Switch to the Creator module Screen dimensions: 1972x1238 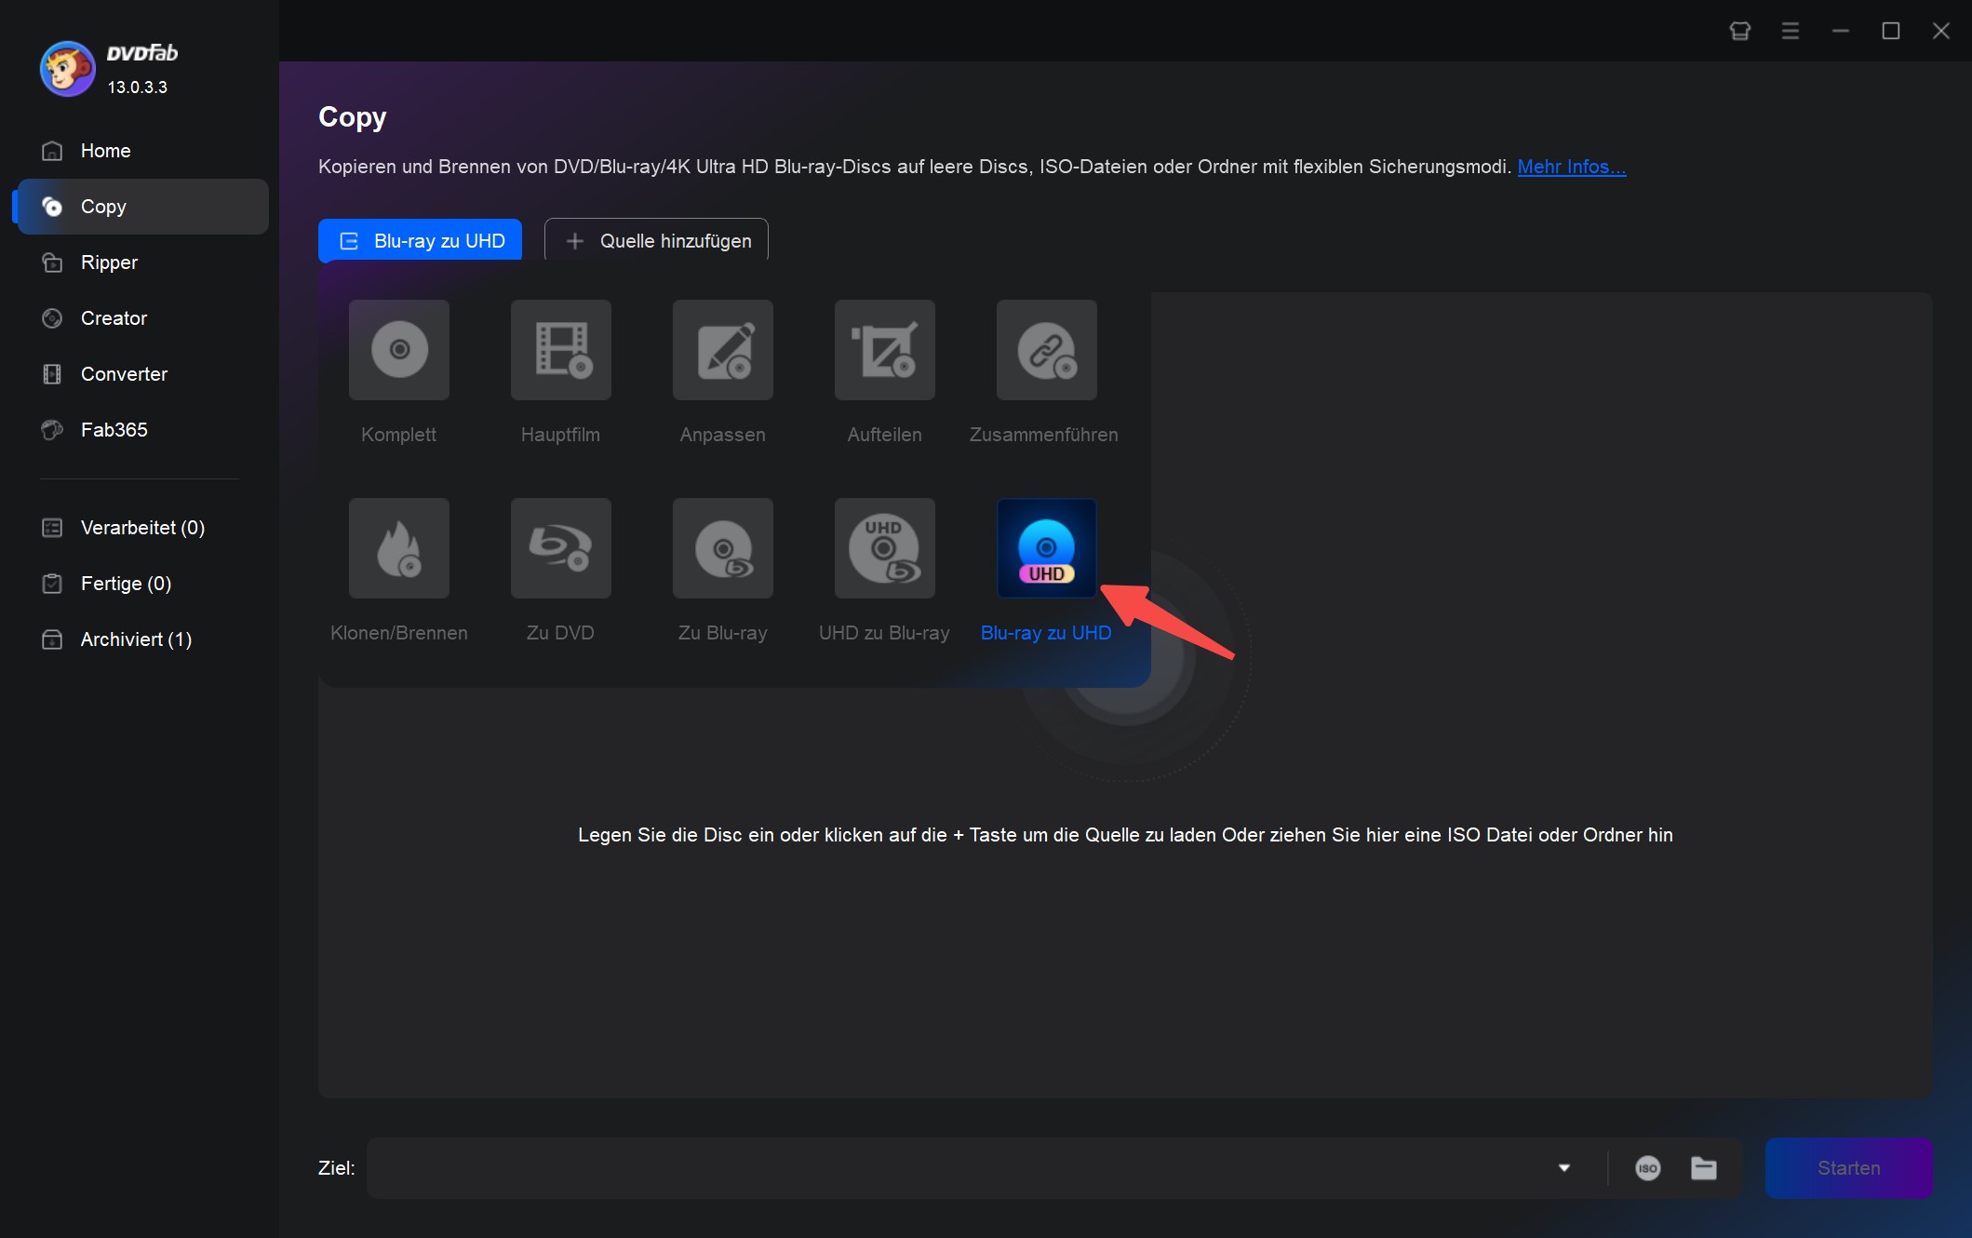pyautogui.click(x=142, y=318)
